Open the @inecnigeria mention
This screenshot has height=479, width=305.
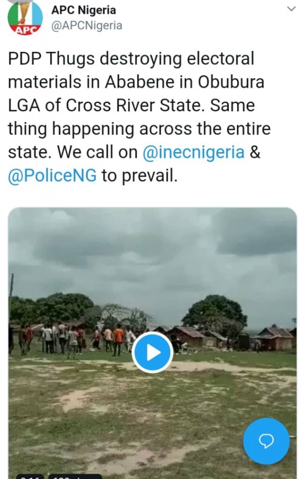tap(193, 153)
